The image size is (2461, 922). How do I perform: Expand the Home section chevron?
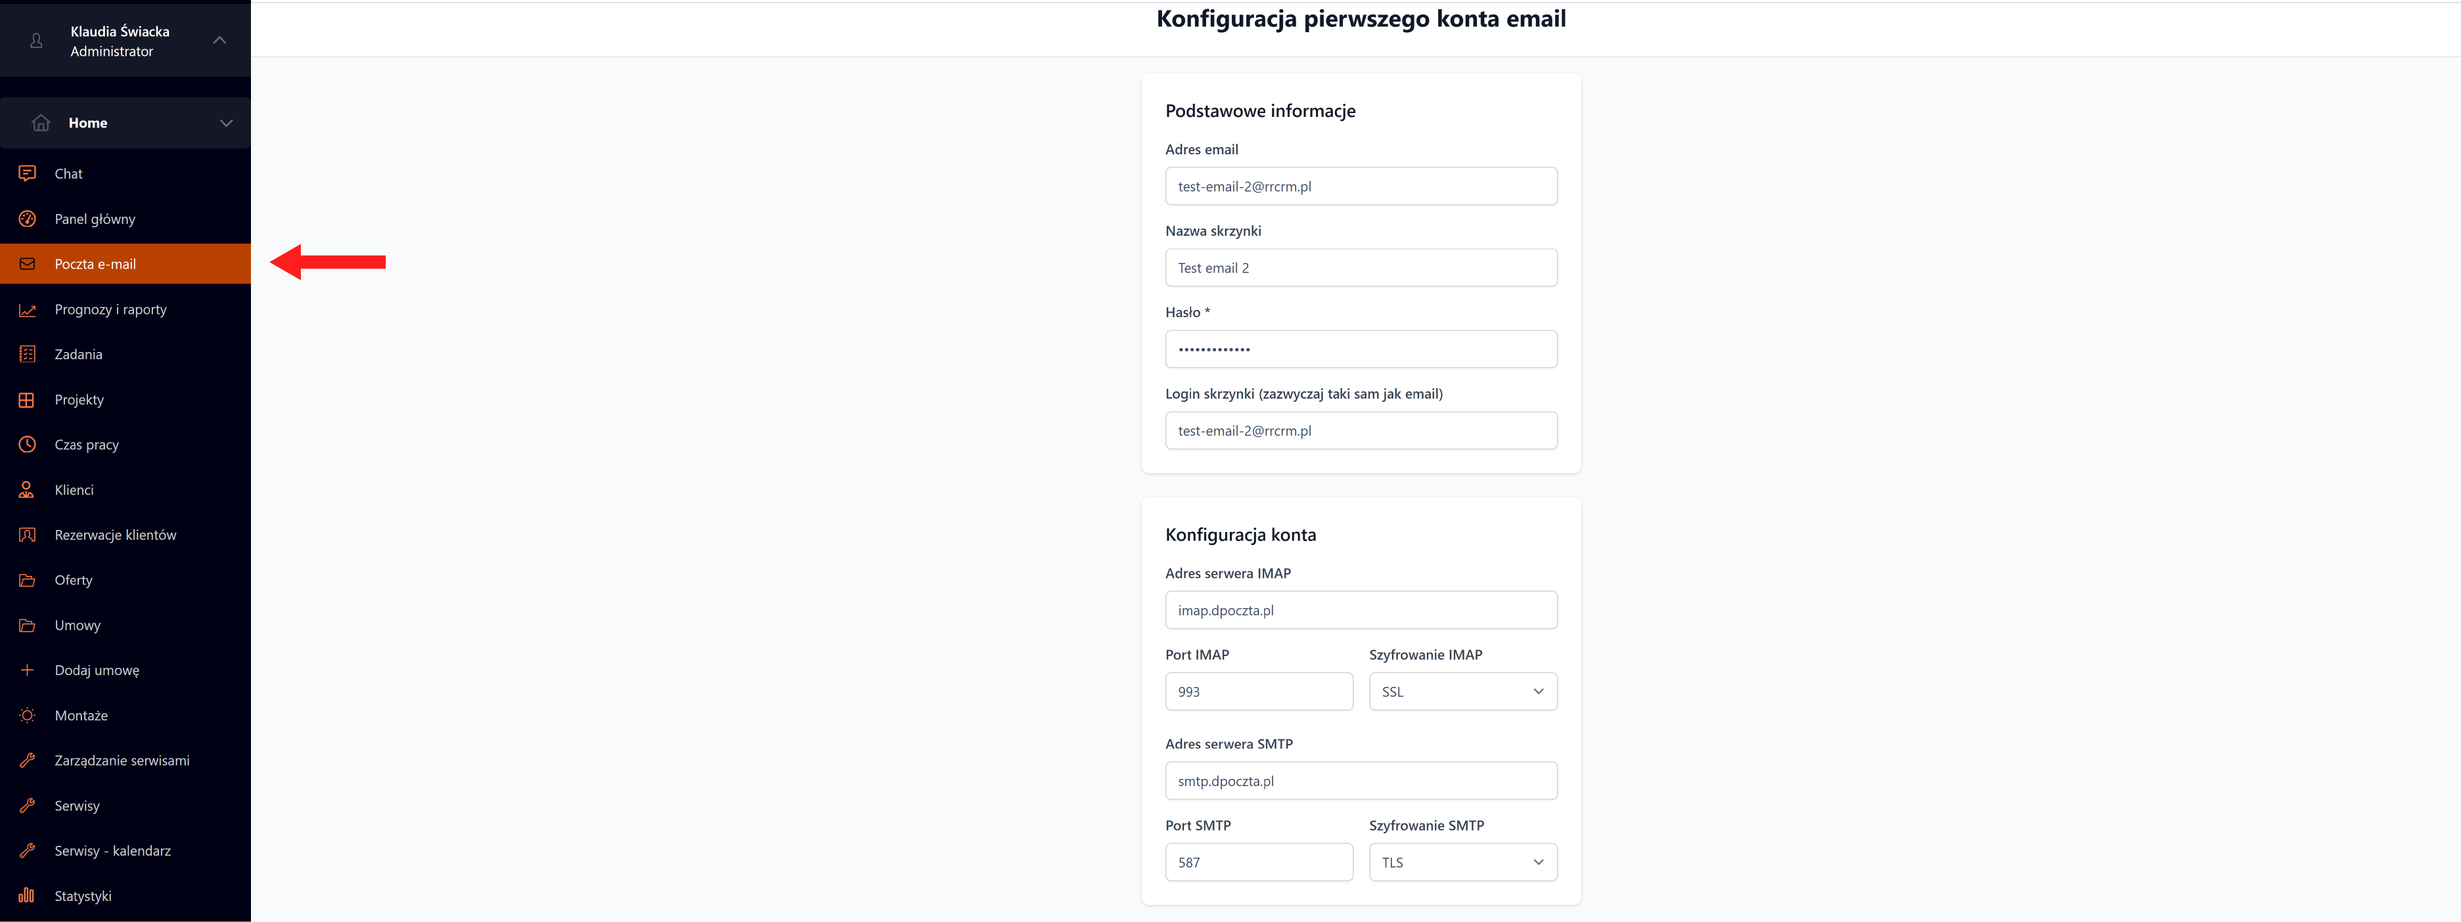(x=227, y=123)
